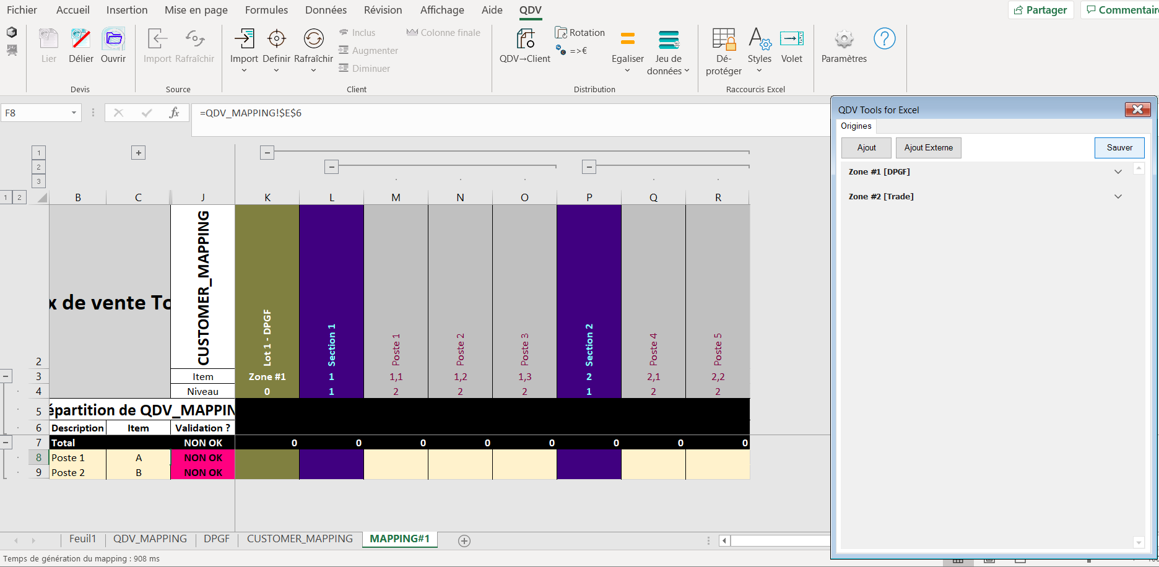
Task: Click the =>€ conversion command
Action: (x=571, y=51)
